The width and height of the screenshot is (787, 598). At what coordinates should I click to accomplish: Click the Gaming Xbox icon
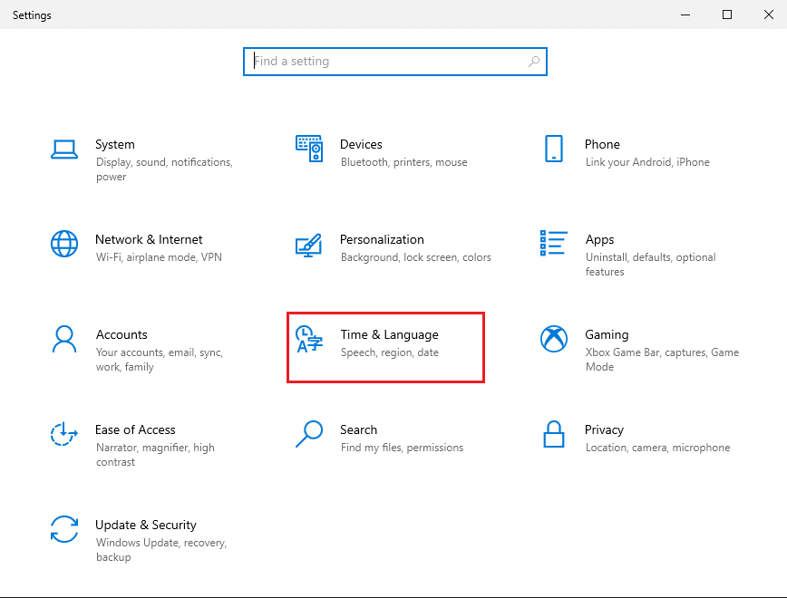553,339
